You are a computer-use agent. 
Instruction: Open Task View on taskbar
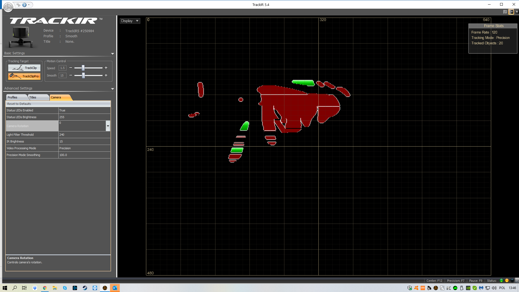24,288
